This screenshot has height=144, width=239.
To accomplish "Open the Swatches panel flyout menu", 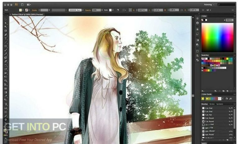I will 234,55.
